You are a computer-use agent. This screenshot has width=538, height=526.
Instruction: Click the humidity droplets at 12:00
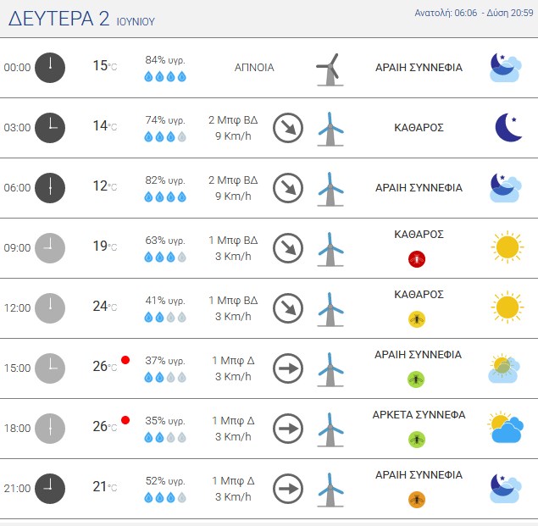pos(165,317)
